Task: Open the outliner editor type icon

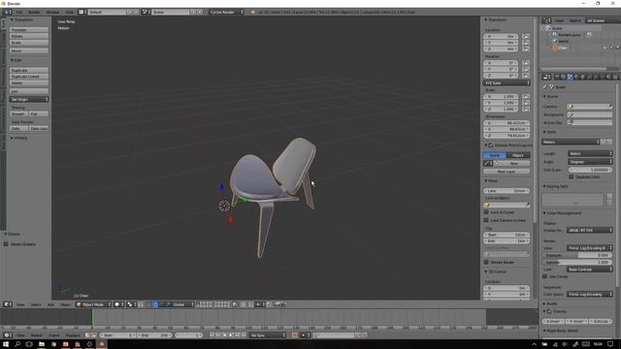Action: tap(546, 20)
